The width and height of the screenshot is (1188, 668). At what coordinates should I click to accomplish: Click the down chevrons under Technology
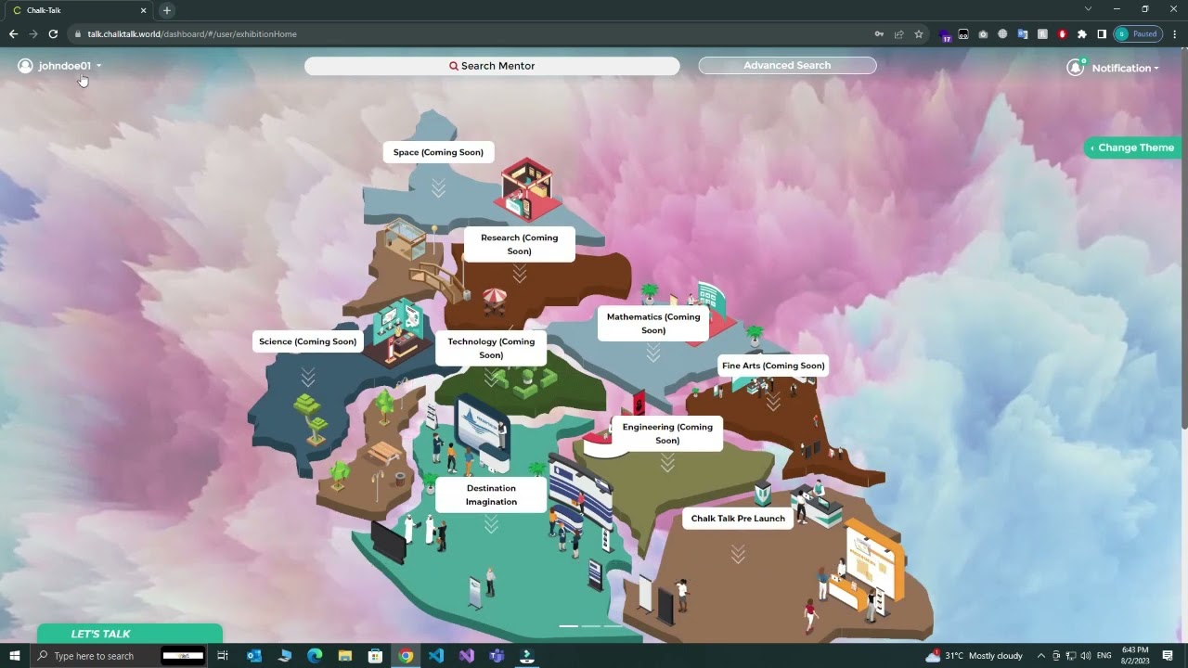point(491,377)
